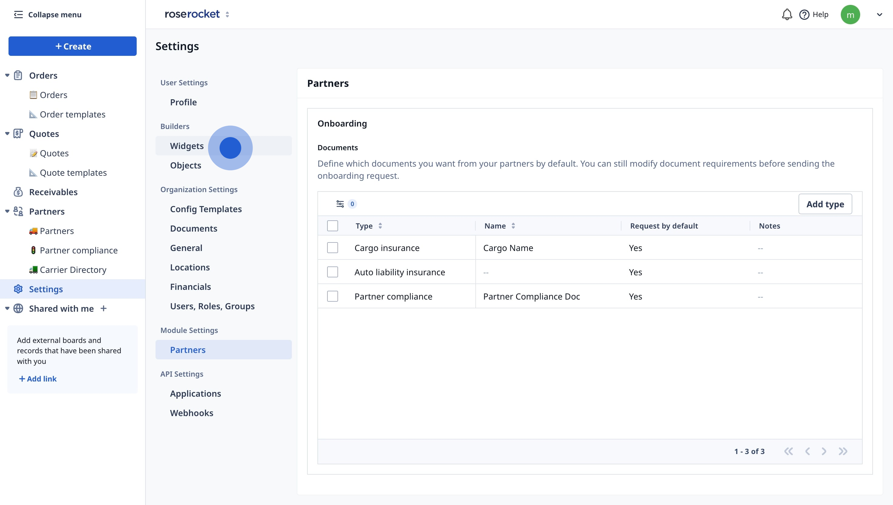Image resolution: width=893 pixels, height=505 pixels.
Task: Click the Settings gear icon in the sidebar
Action: 18,289
